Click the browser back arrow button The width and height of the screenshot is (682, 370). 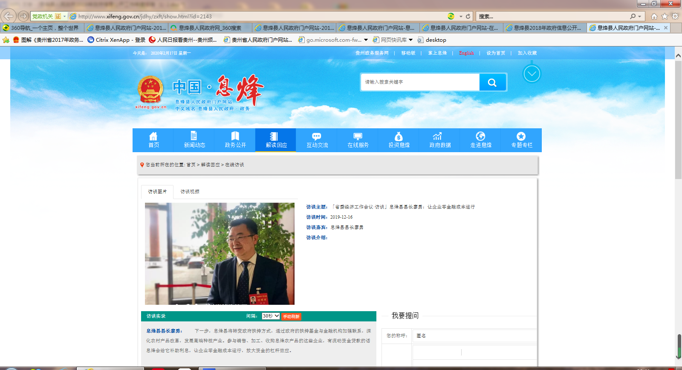tap(9, 16)
